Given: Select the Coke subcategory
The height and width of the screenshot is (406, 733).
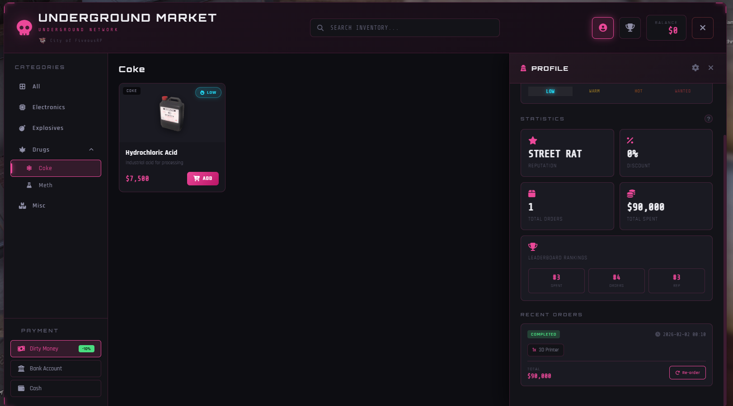Looking at the screenshot, I should pyautogui.click(x=56, y=168).
